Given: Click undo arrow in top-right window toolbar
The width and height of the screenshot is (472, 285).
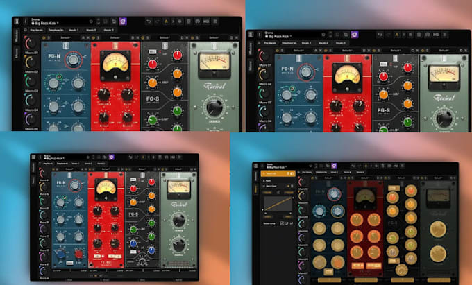Looking at the screenshot, I should (380, 35).
